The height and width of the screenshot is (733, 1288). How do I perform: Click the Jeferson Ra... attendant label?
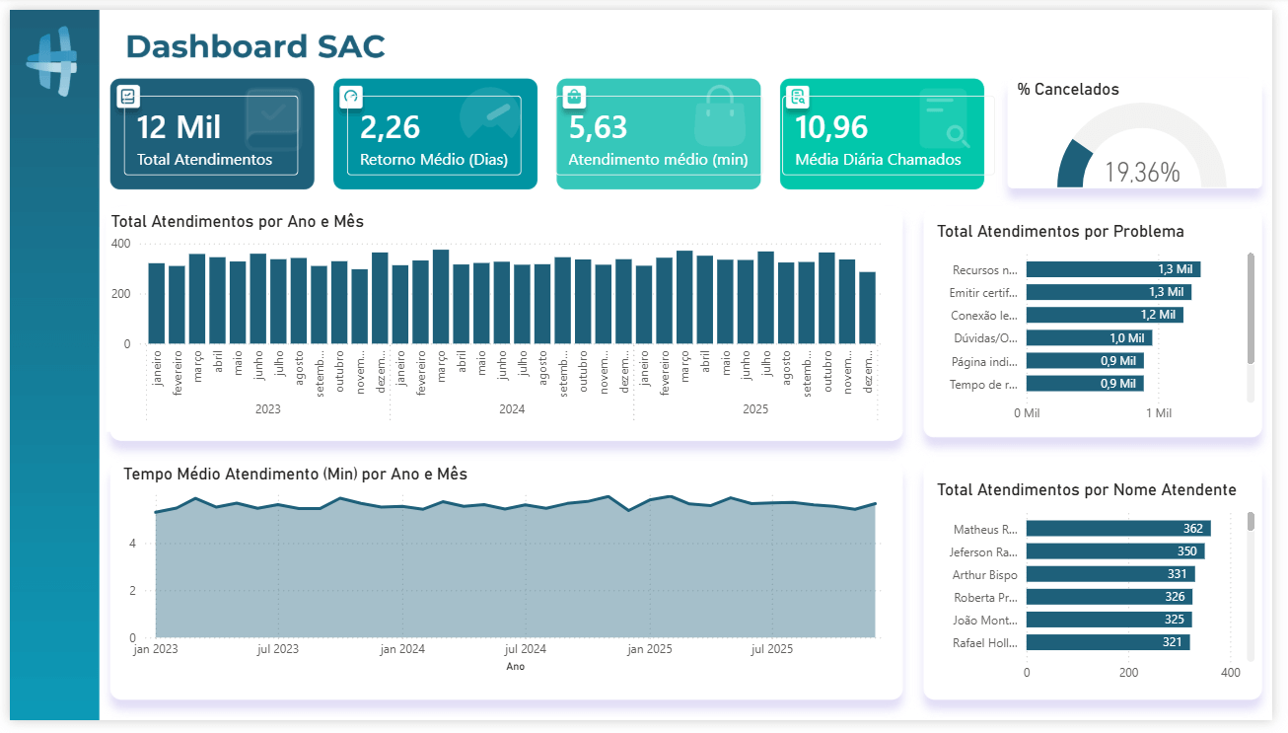click(x=983, y=551)
